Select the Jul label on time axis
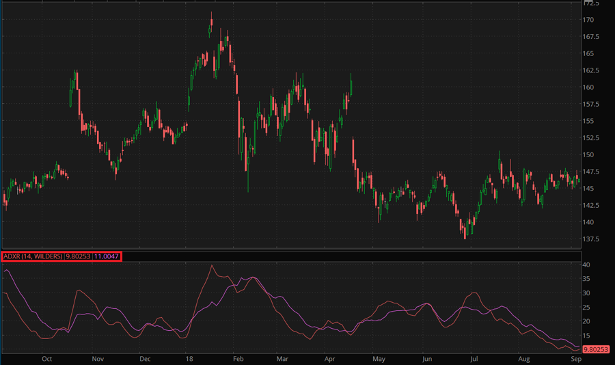The image size is (615, 365). tap(473, 358)
